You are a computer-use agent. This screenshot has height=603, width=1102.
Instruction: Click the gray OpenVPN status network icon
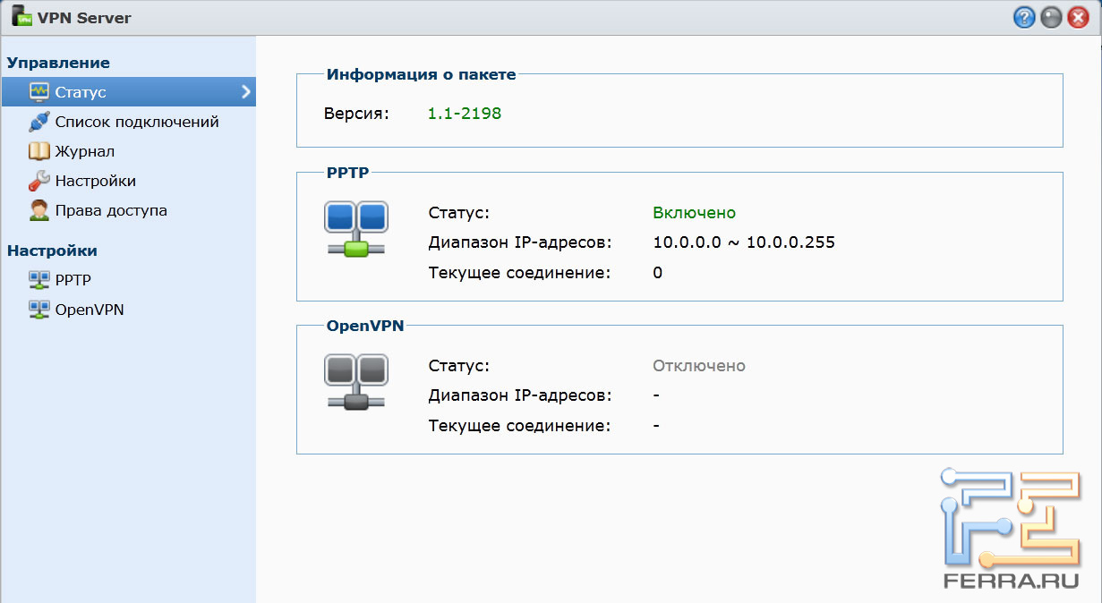pyautogui.click(x=355, y=382)
